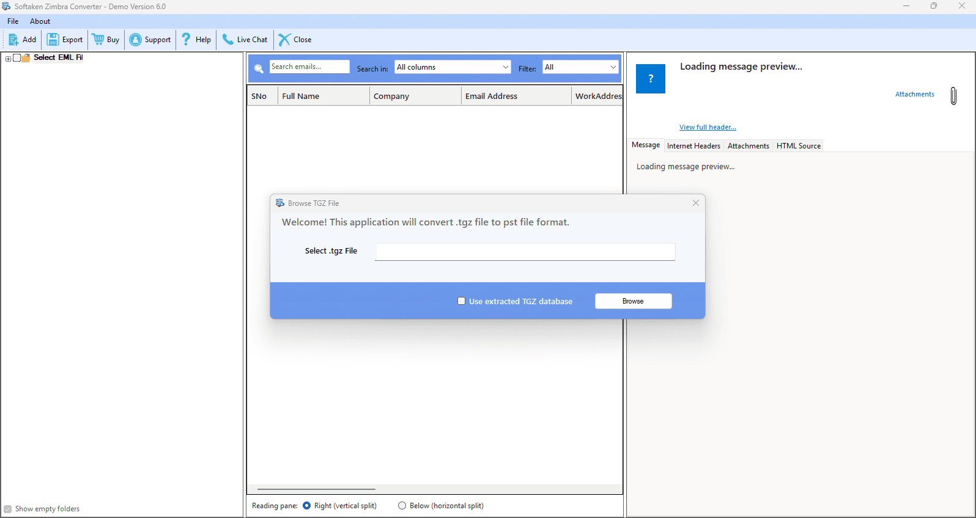Expand the Select EML tree node
This screenshot has width=976, height=518.
tap(8, 59)
